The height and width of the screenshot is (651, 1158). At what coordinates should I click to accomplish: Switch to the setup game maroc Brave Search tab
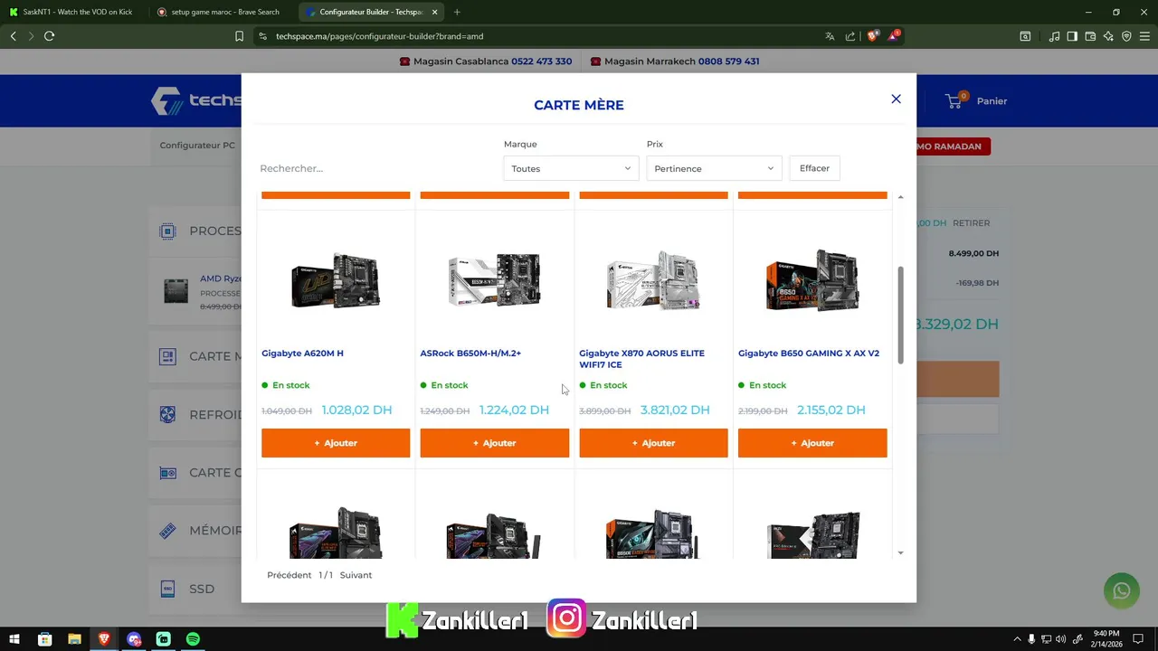220,12
